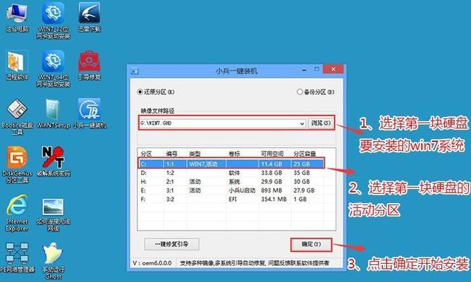Screen dimensions: 471x282
Task: Click the 软件 volume label cell
Action: [234, 173]
